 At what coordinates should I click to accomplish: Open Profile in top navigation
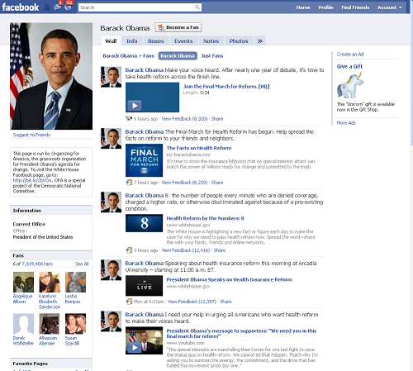[325, 7]
